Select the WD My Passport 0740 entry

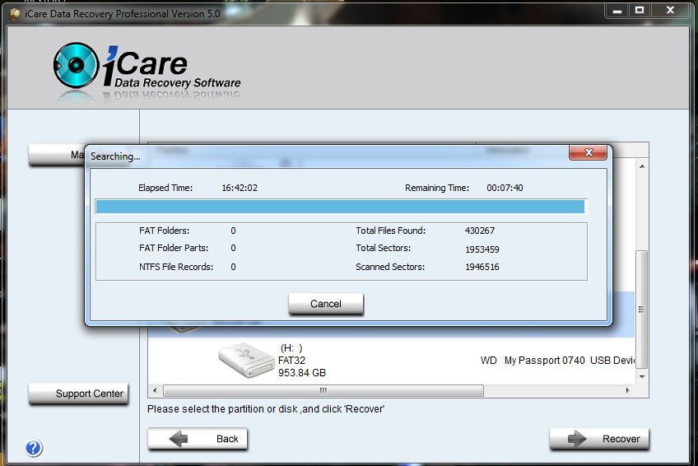pos(560,361)
